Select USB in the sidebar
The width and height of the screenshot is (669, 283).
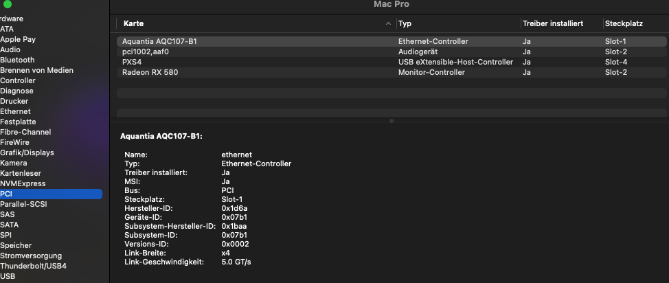(8, 276)
